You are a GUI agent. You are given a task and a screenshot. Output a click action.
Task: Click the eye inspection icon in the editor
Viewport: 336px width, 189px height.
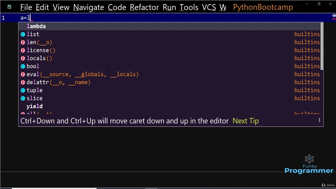point(334,16)
